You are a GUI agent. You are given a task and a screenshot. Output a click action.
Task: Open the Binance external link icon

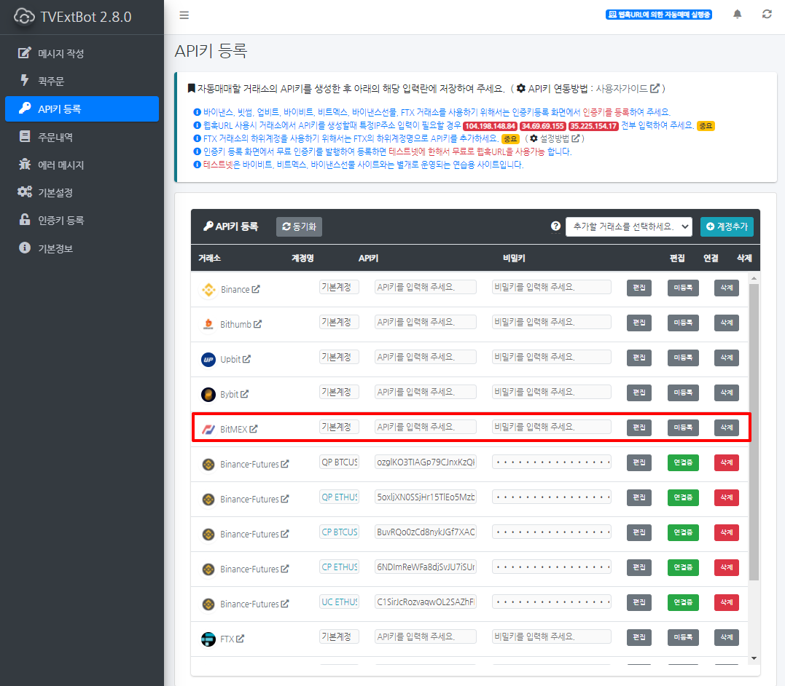[x=256, y=289]
